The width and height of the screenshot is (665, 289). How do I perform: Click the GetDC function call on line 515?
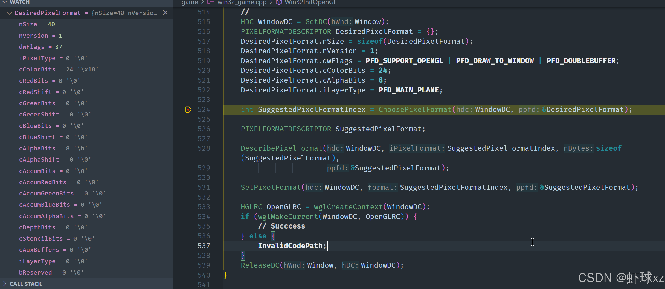(x=316, y=22)
